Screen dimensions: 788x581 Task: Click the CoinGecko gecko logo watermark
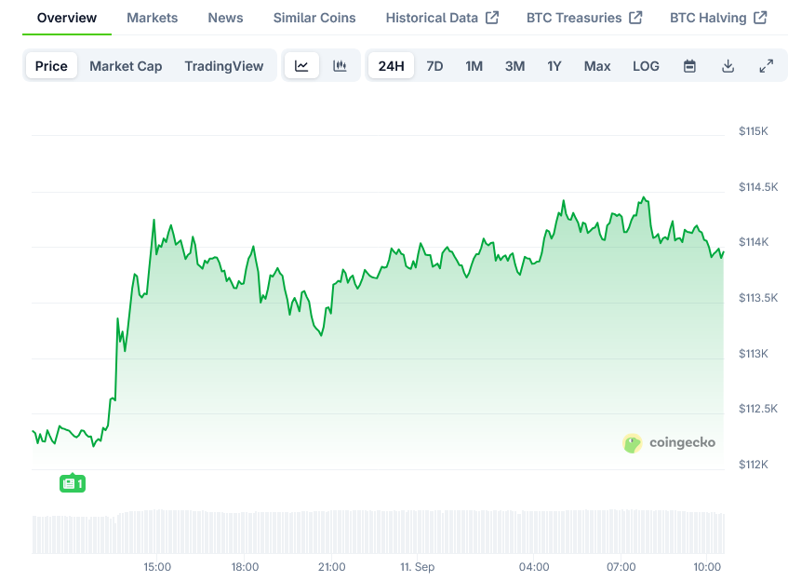[633, 443]
